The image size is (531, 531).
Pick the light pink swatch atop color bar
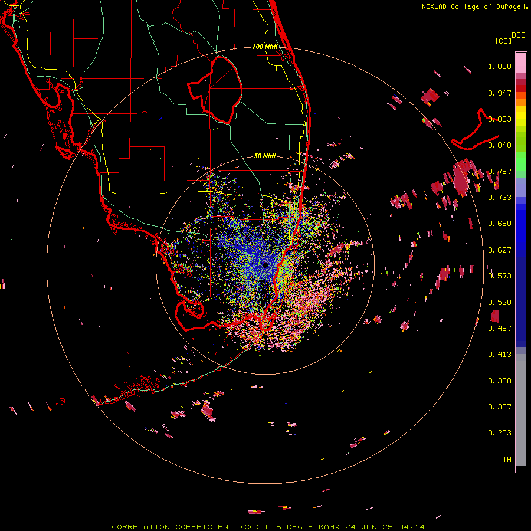click(x=521, y=63)
